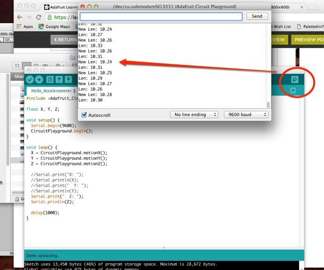Open the 9600 baud dropdown
Screen dimensions: 324x270
(246, 114)
